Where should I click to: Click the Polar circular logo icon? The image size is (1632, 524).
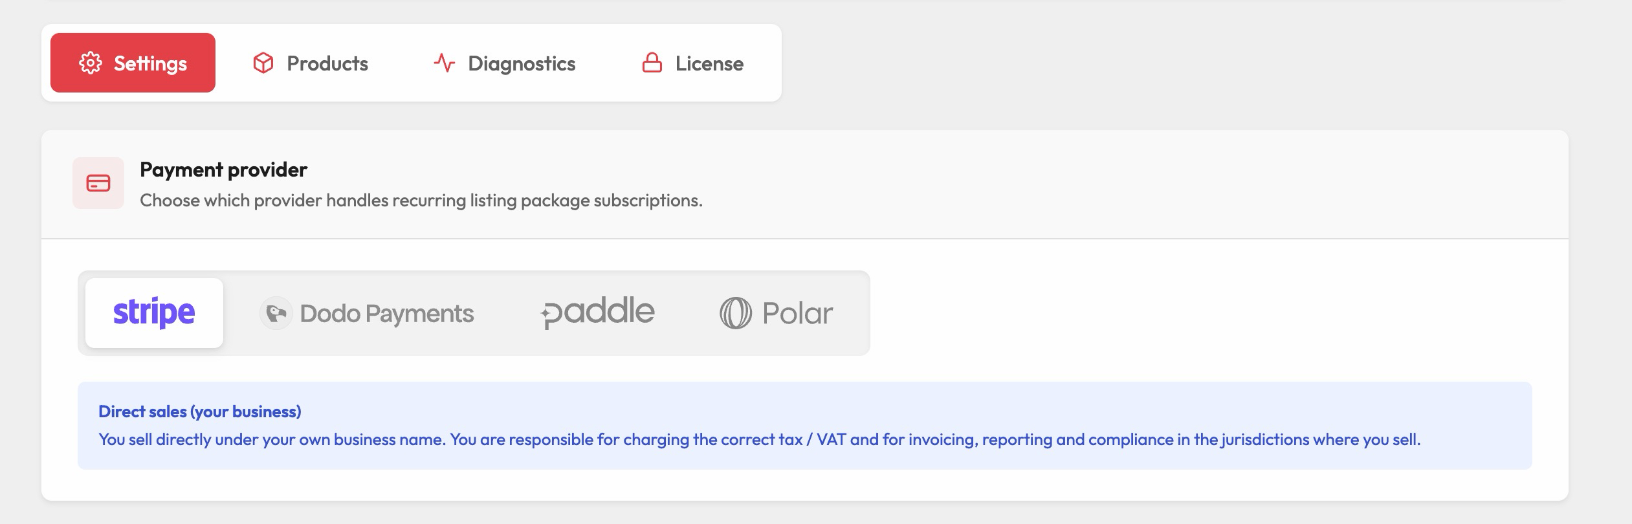tap(736, 313)
